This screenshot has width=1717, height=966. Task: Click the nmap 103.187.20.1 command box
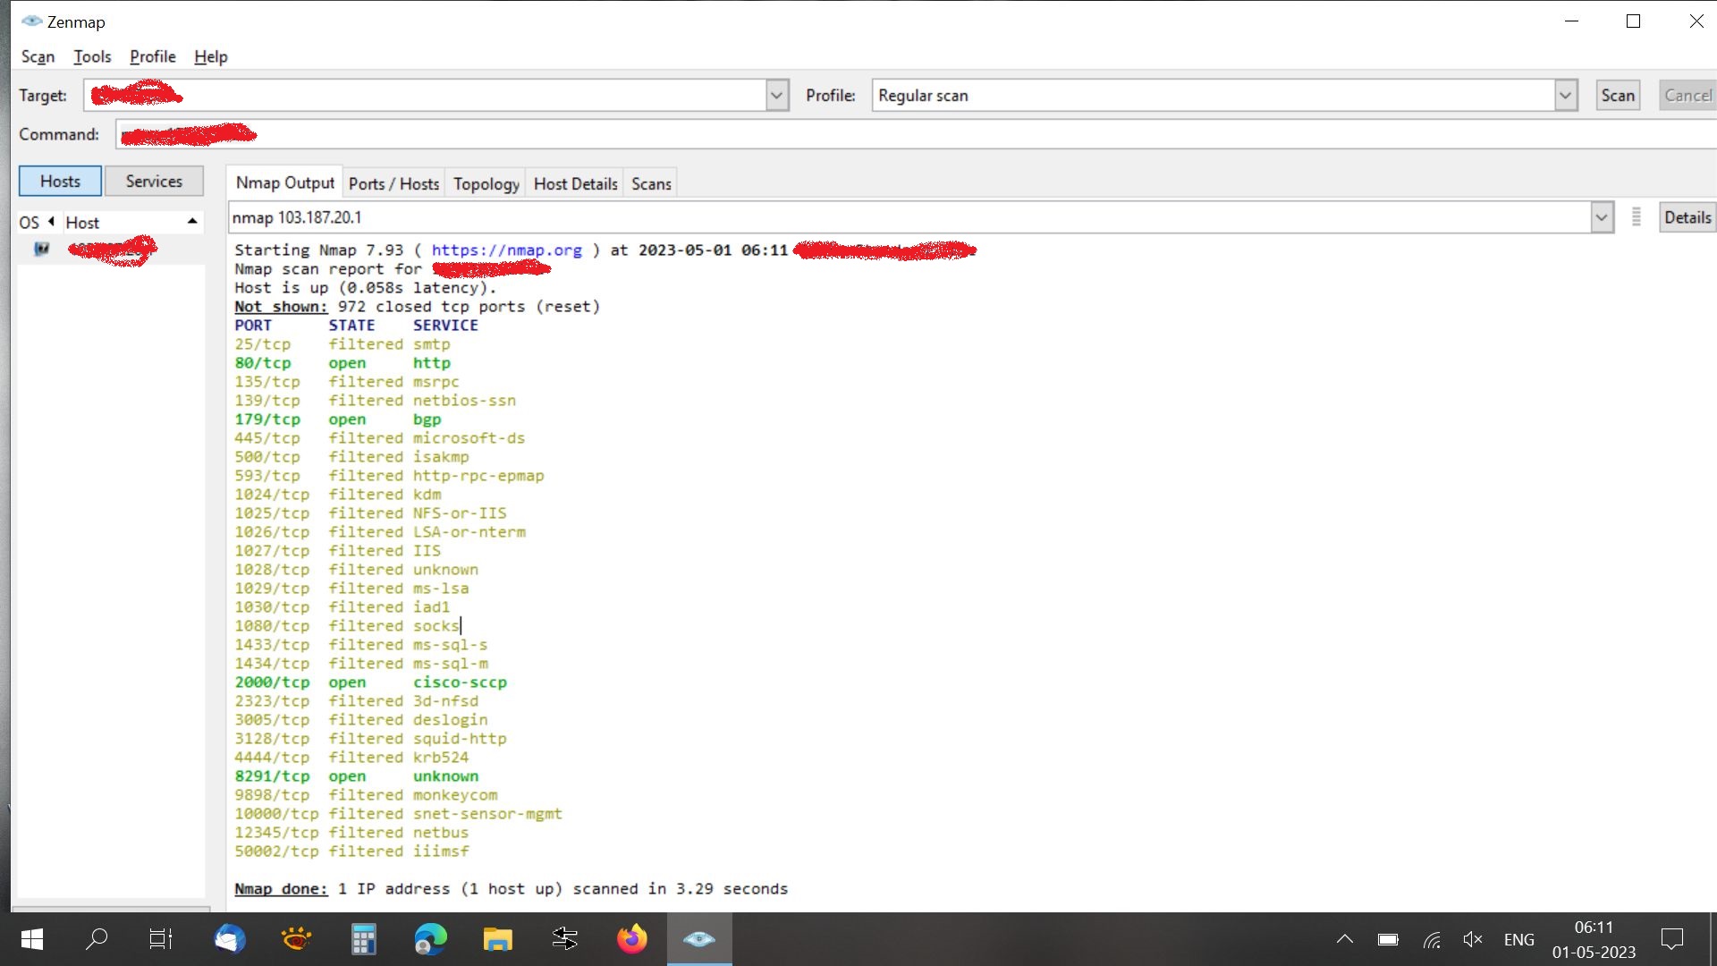coord(909,217)
